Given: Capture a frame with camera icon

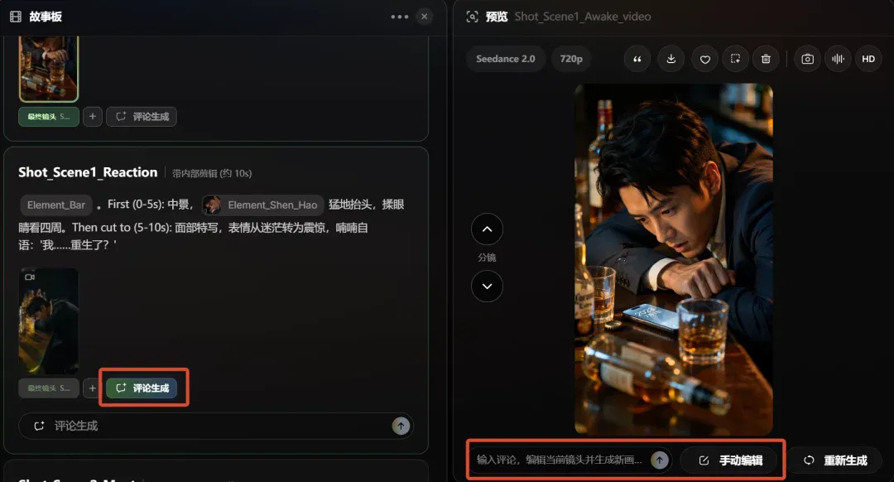Looking at the screenshot, I should point(807,59).
